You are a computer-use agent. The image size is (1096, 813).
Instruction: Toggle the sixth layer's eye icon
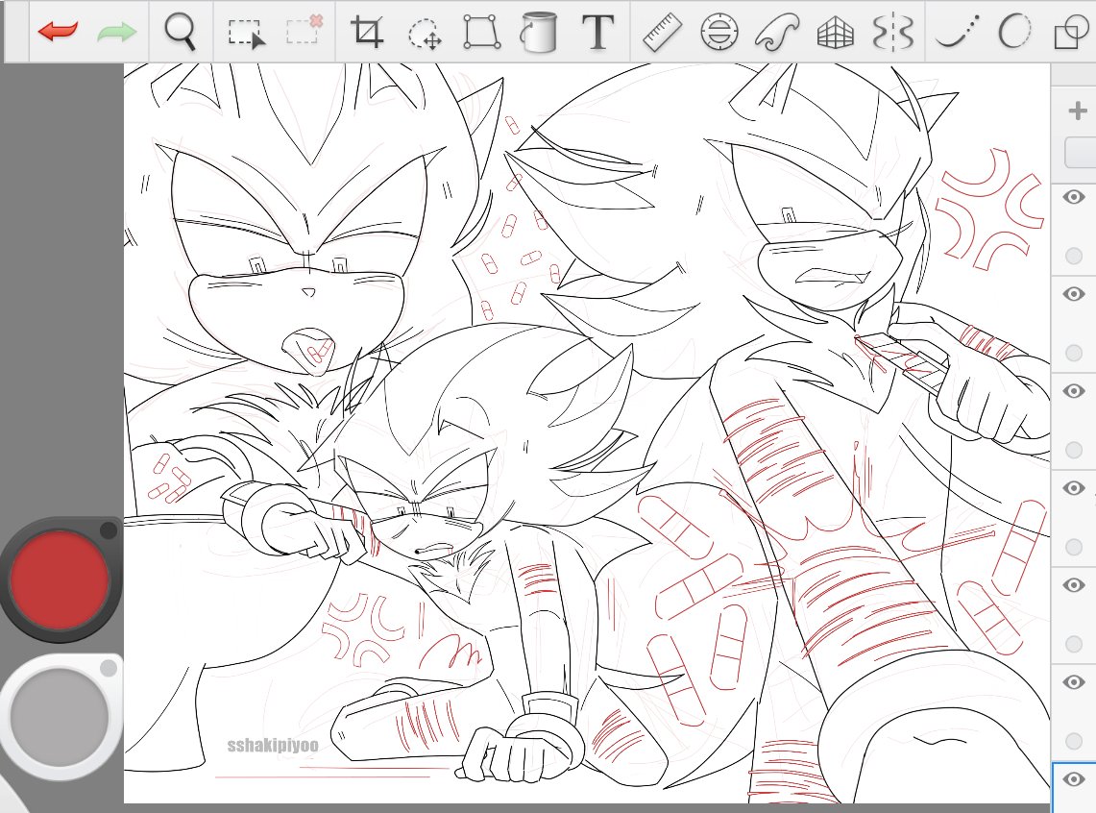tap(1074, 682)
